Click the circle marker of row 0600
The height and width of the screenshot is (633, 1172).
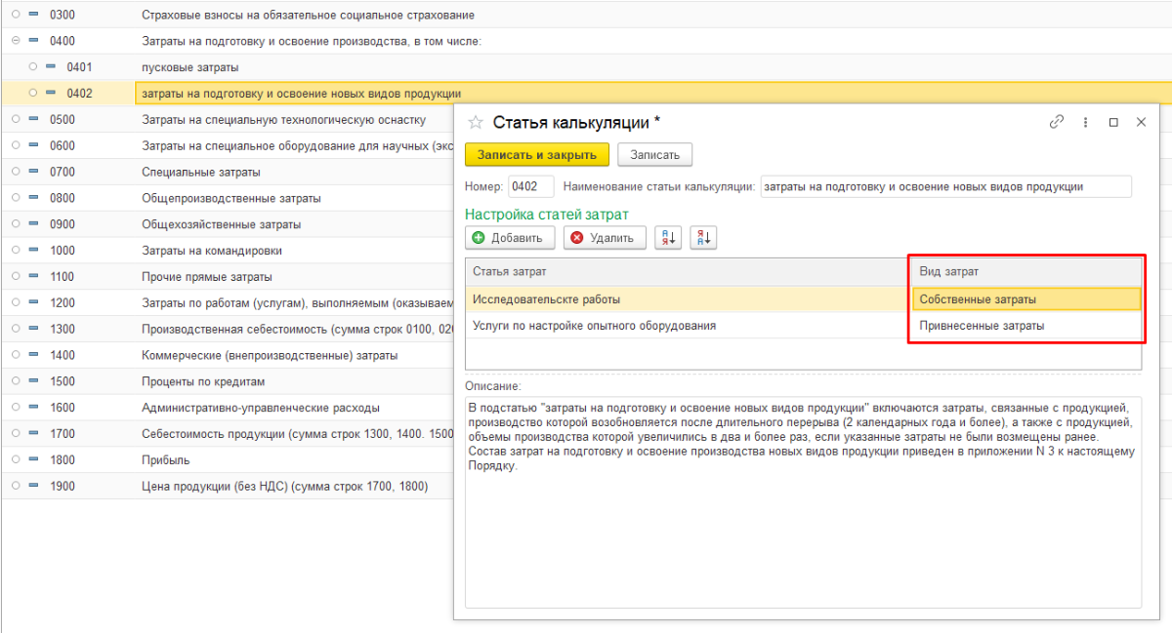(x=15, y=145)
